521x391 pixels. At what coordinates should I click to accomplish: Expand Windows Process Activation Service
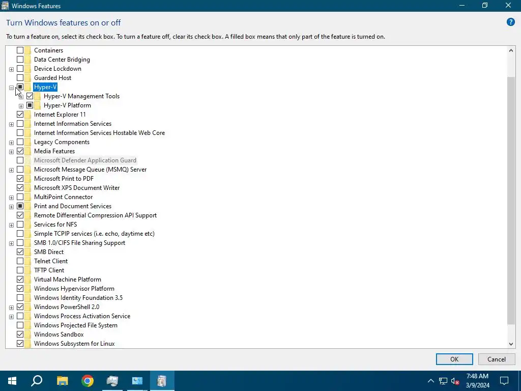point(11,317)
